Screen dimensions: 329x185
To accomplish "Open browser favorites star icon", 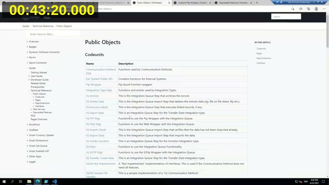I will [301, 9].
